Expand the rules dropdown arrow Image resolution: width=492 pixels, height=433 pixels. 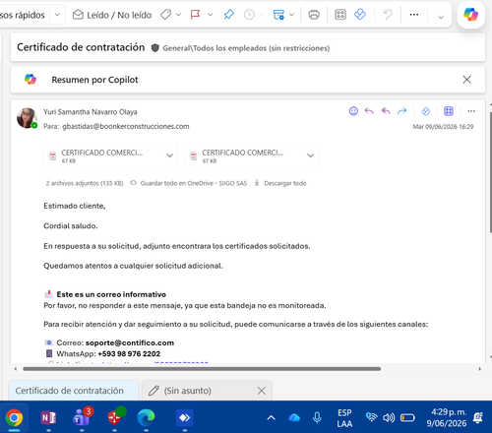(291, 15)
